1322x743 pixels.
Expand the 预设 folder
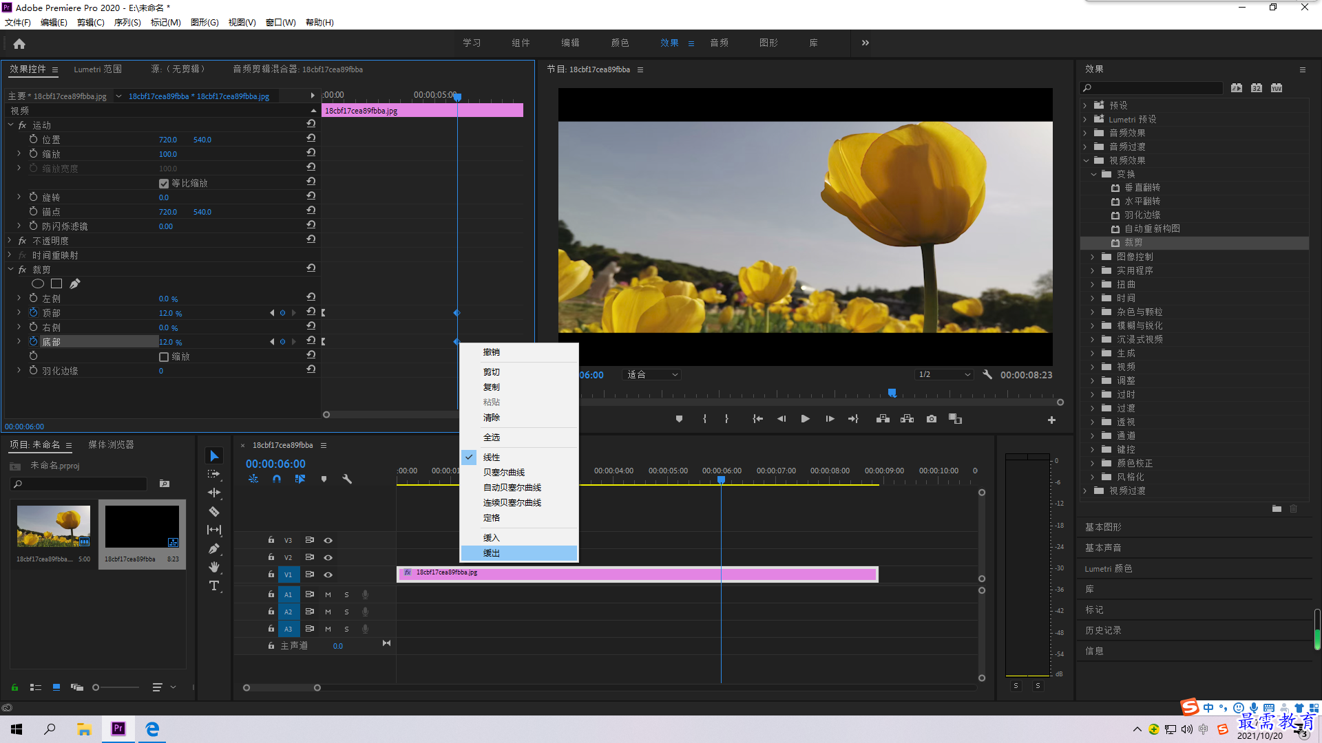click(x=1085, y=105)
